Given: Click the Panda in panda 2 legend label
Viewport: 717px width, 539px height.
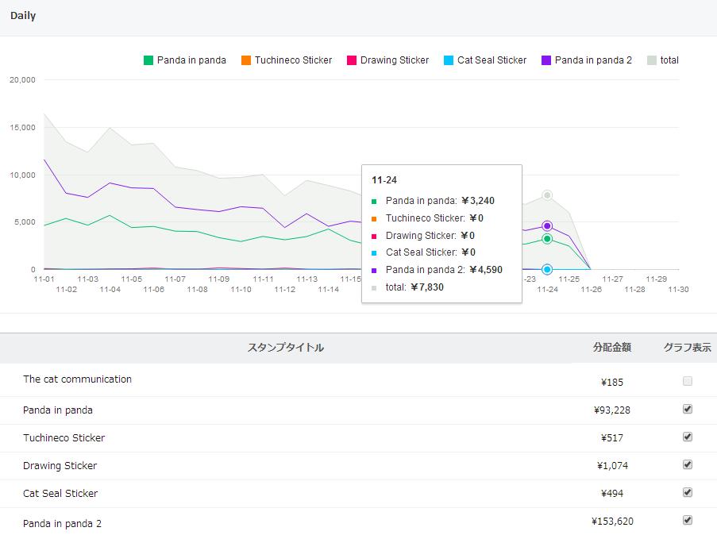Looking at the screenshot, I should point(593,60).
